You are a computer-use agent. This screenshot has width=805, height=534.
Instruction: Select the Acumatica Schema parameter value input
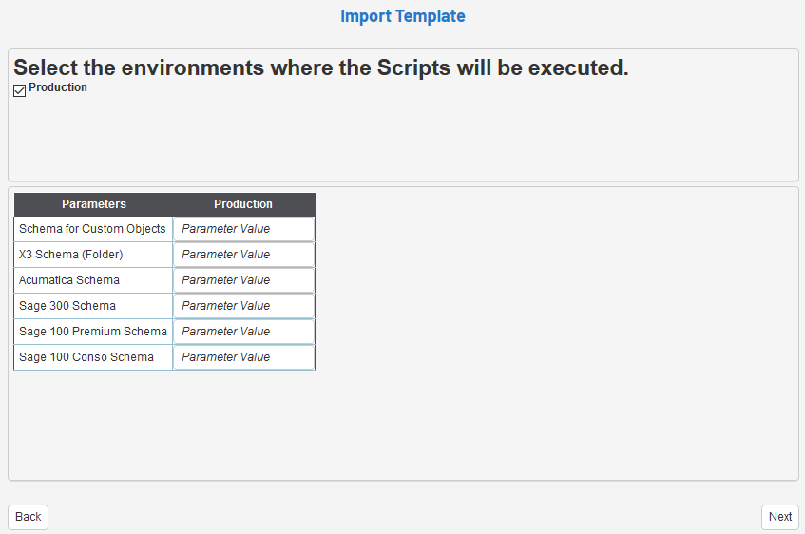click(x=243, y=280)
